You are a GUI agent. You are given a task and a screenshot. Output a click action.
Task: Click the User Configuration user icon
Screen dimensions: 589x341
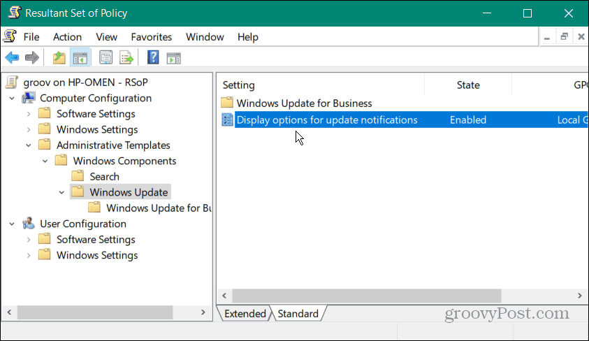(x=29, y=224)
